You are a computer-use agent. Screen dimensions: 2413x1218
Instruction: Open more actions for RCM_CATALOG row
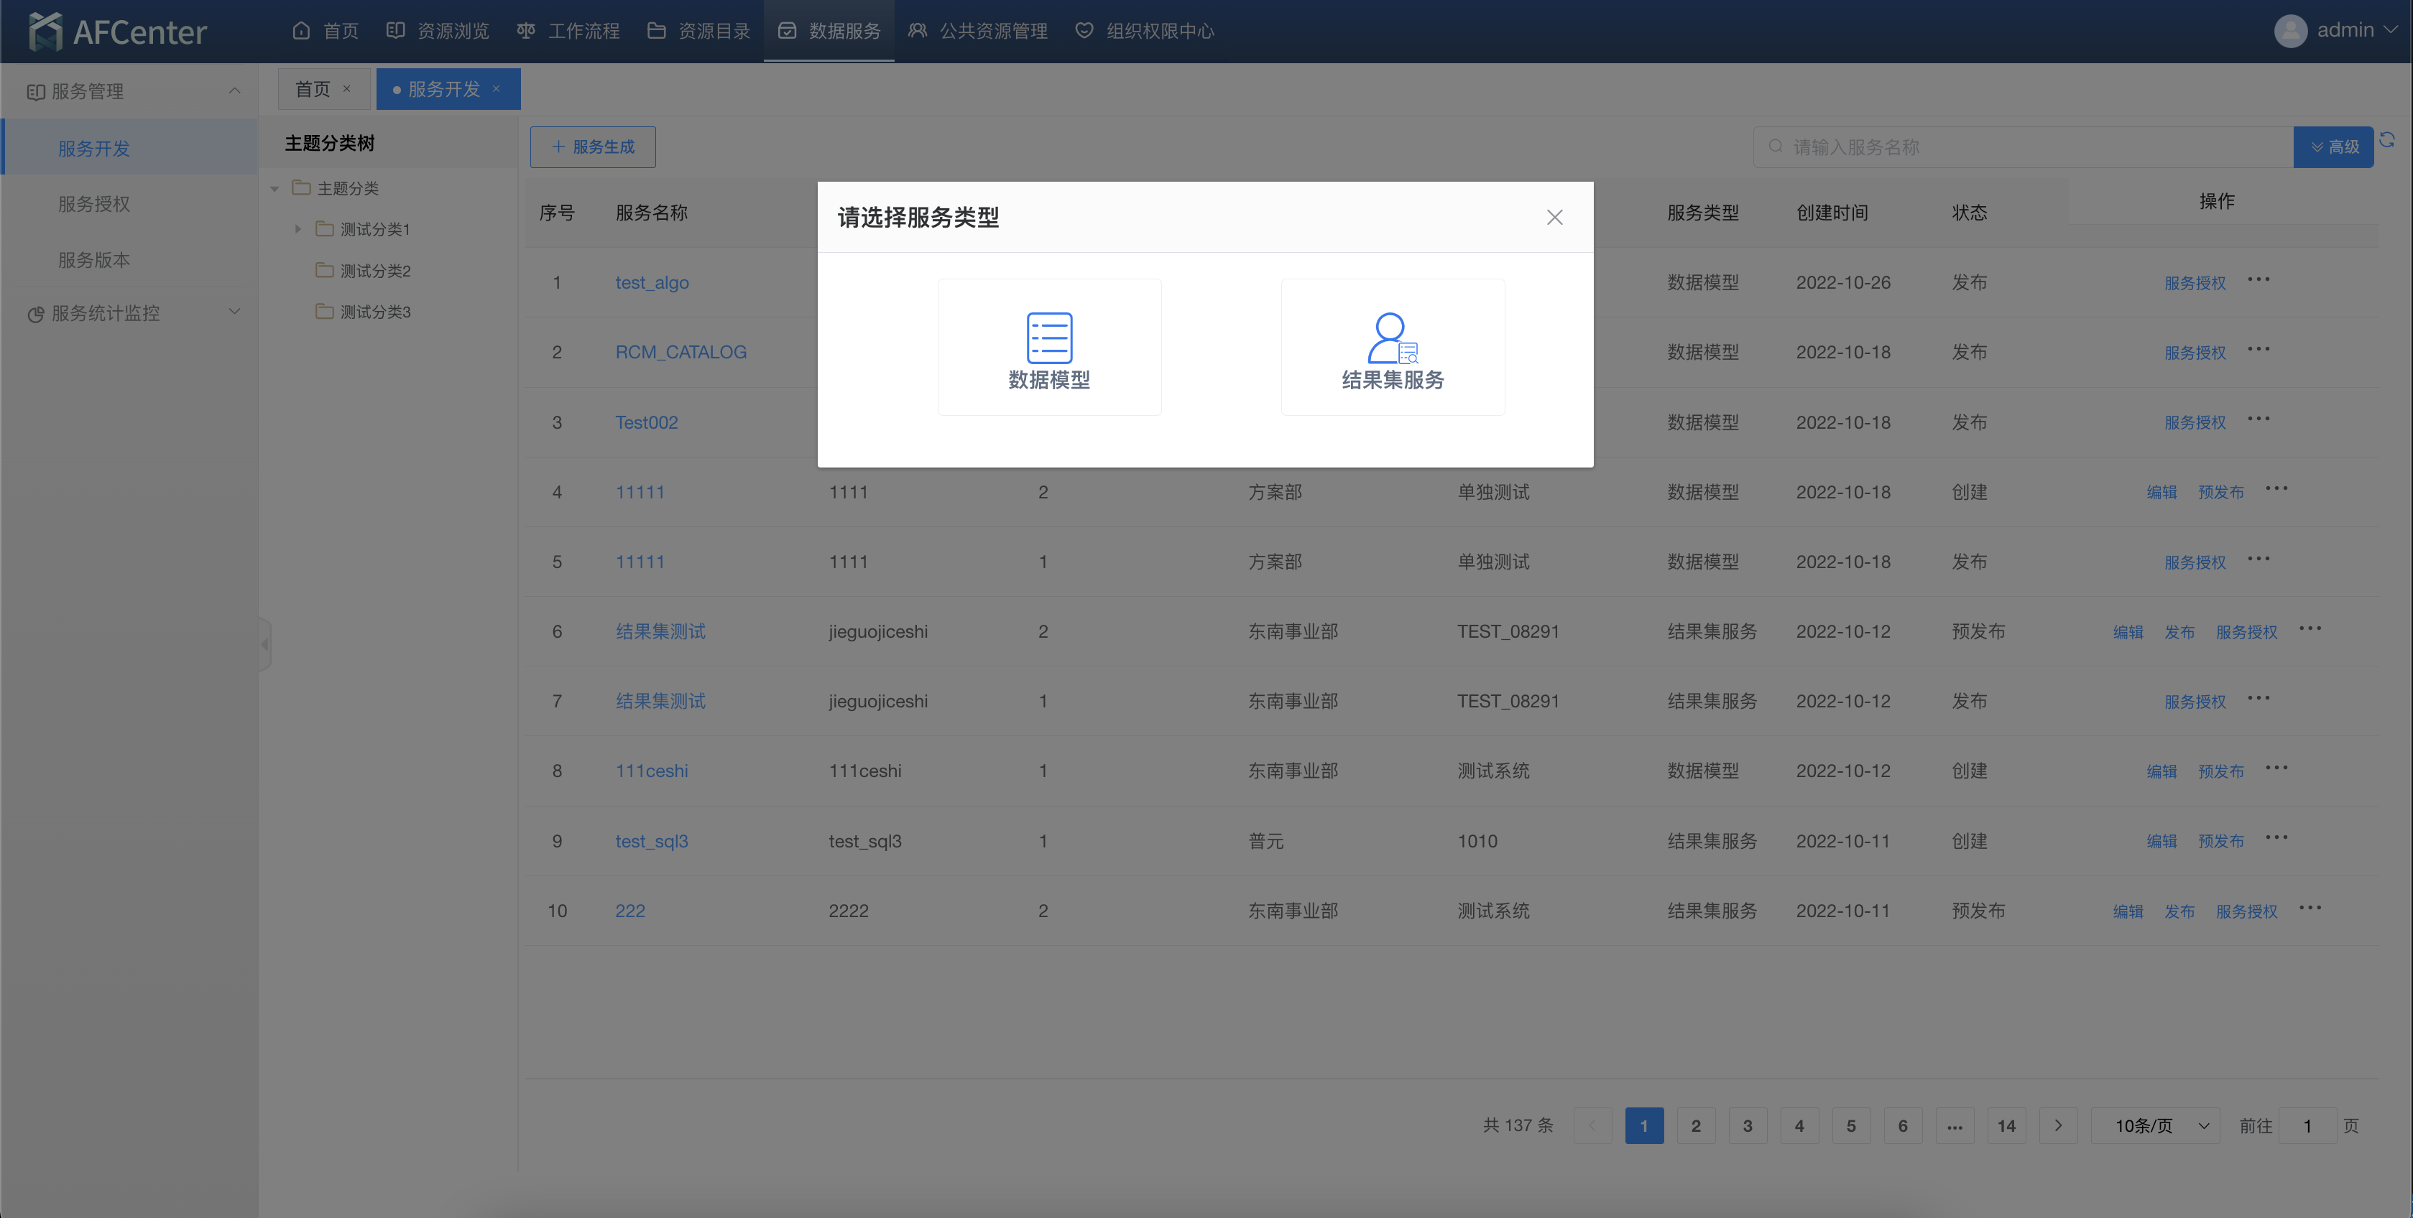[x=2259, y=349]
